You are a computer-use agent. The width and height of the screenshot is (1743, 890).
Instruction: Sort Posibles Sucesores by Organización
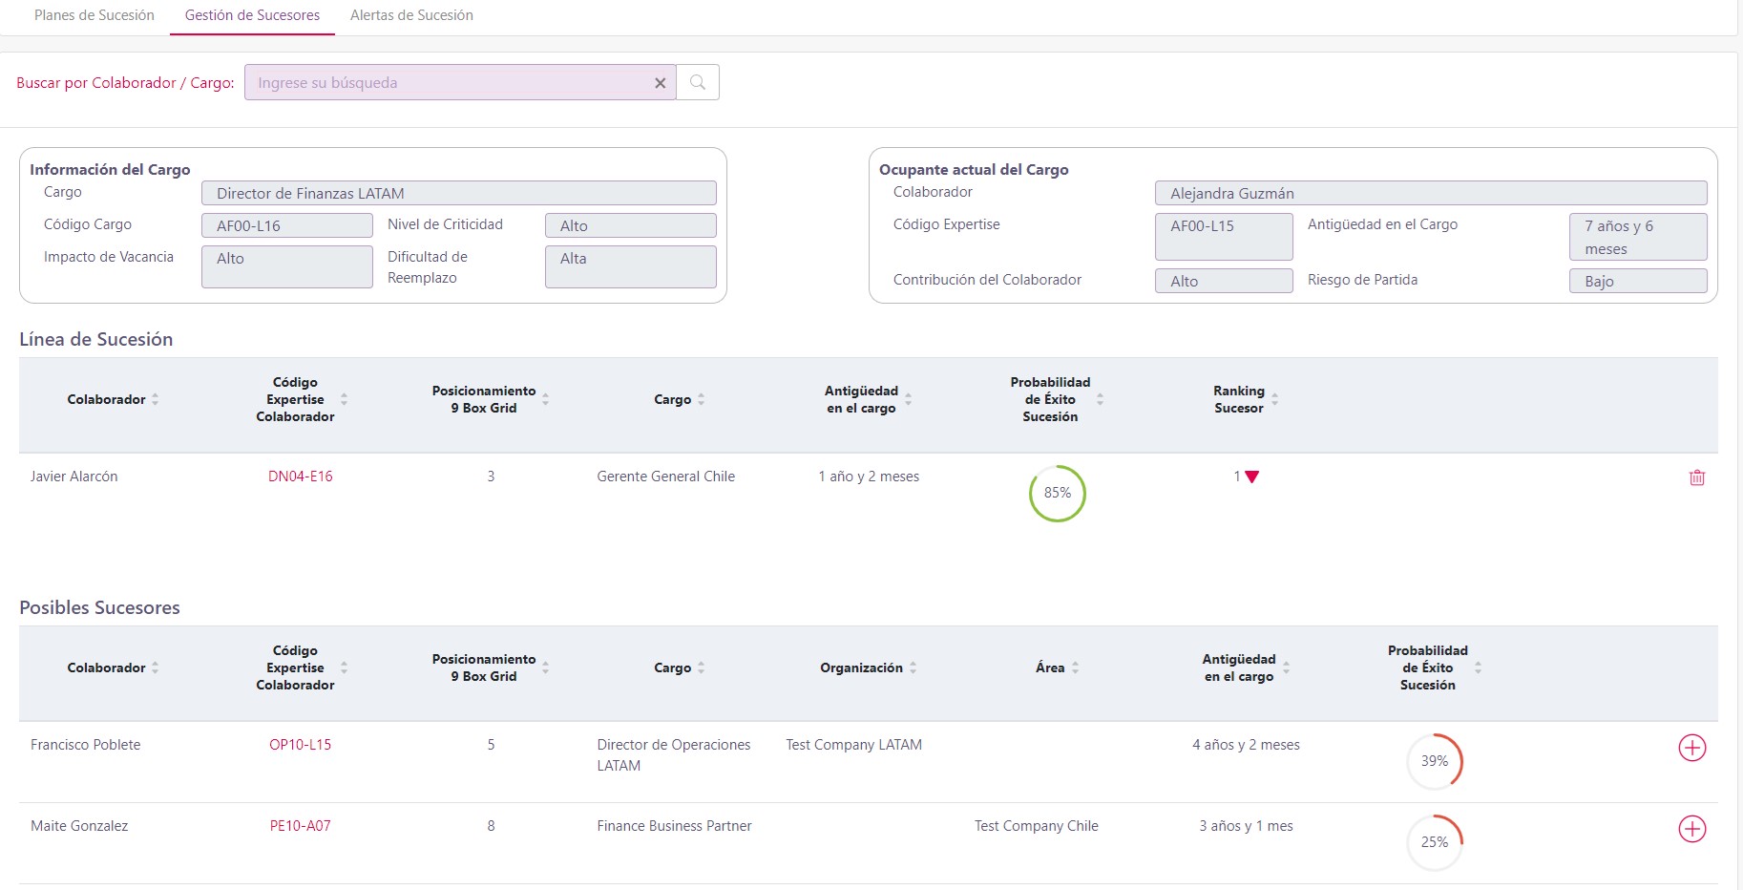click(913, 667)
